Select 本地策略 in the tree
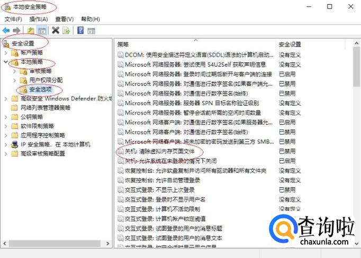 pyautogui.click(x=32, y=62)
